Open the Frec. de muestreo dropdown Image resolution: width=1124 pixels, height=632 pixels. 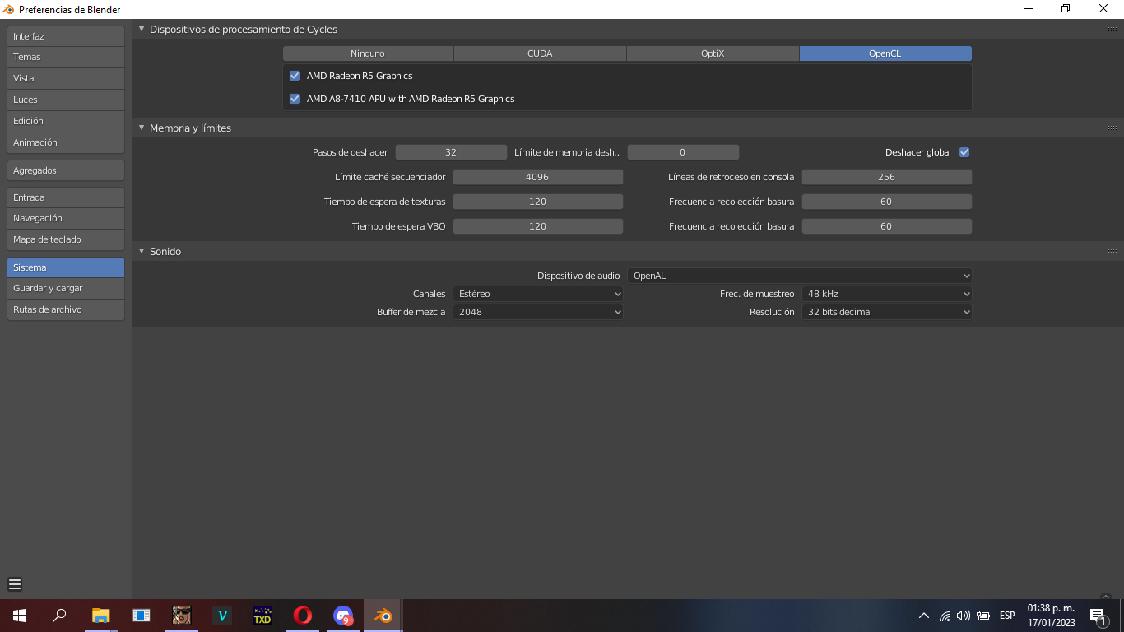point(887,294)
